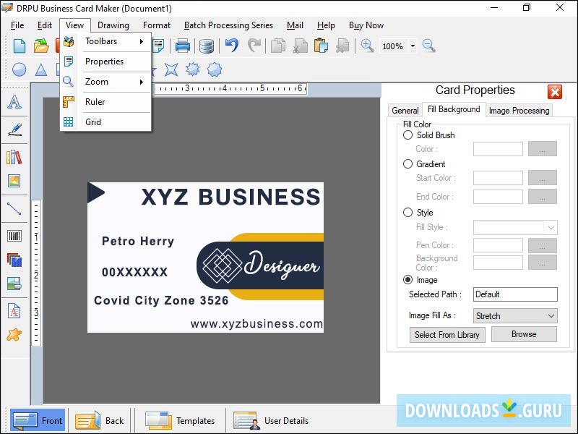Click the Back card side button

pos(100,420)
